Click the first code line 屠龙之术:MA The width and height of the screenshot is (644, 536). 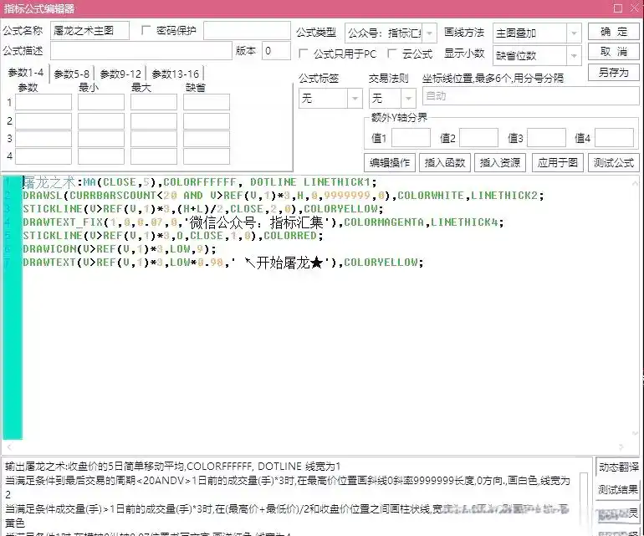(200, 182)
